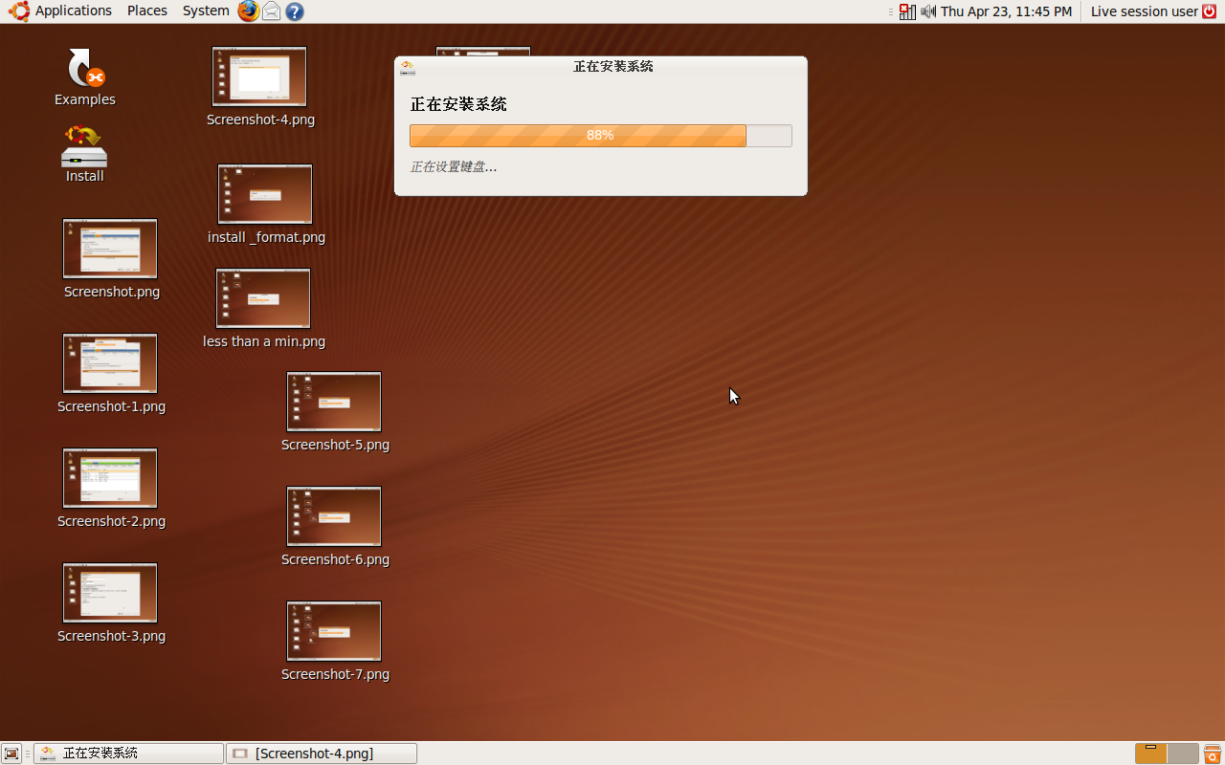
Task: Open the Trash icon in bottom panel
Action: point(1213,754)
